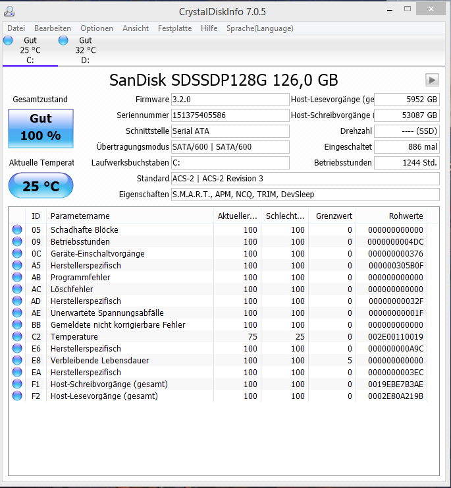Click the Aktueller... column header
Image resolution: width=451 pixels, height=488 pixels.
coord(238,216)
